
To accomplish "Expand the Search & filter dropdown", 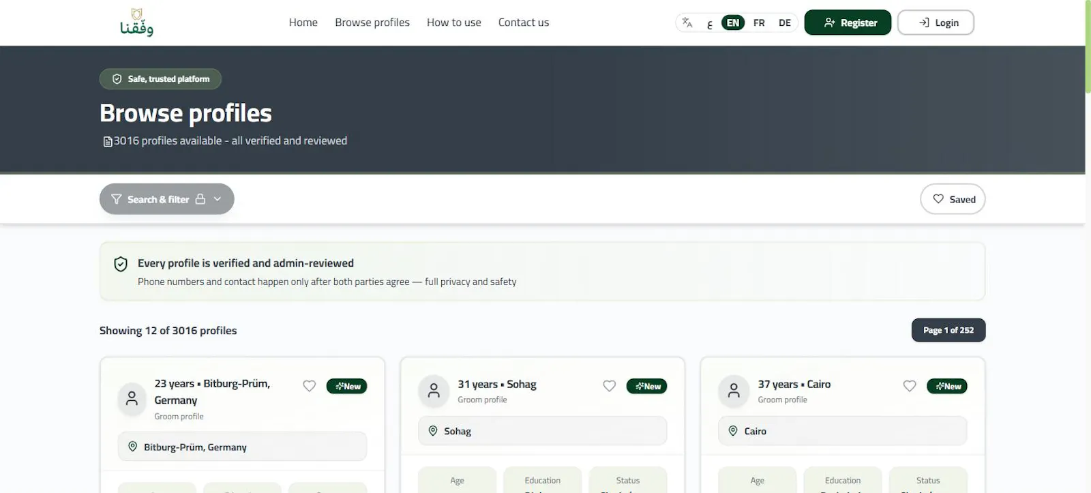I will [167, 199].
